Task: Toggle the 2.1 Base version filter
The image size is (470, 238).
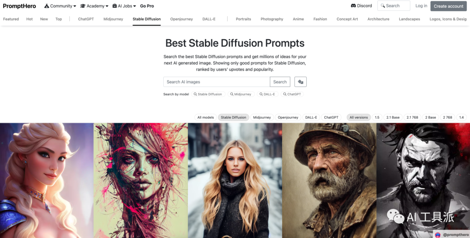Action: coord(393,117)
